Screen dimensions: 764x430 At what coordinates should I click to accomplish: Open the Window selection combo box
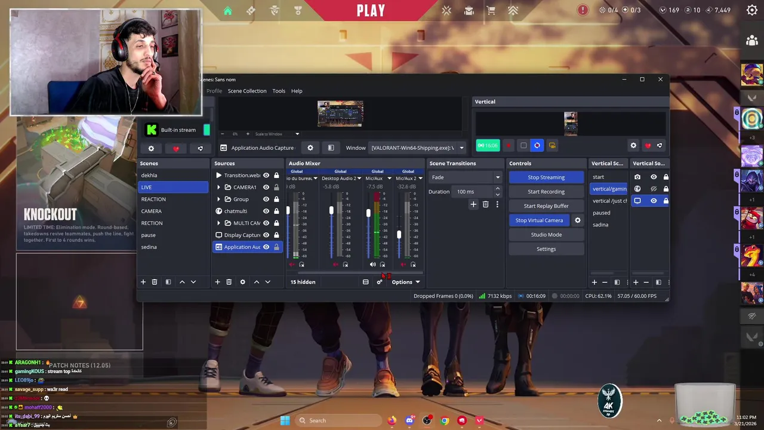(x=417, y=148)
